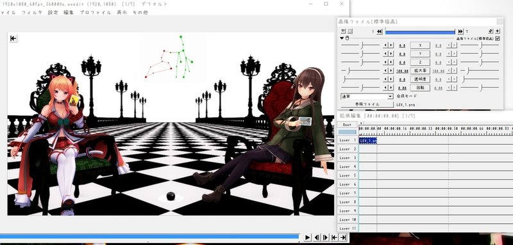Image resolution: width=513 pixels, height=245 pixels.
Task: Collapse the 画像ファイル section with the triangle
Action: [342, 38]
